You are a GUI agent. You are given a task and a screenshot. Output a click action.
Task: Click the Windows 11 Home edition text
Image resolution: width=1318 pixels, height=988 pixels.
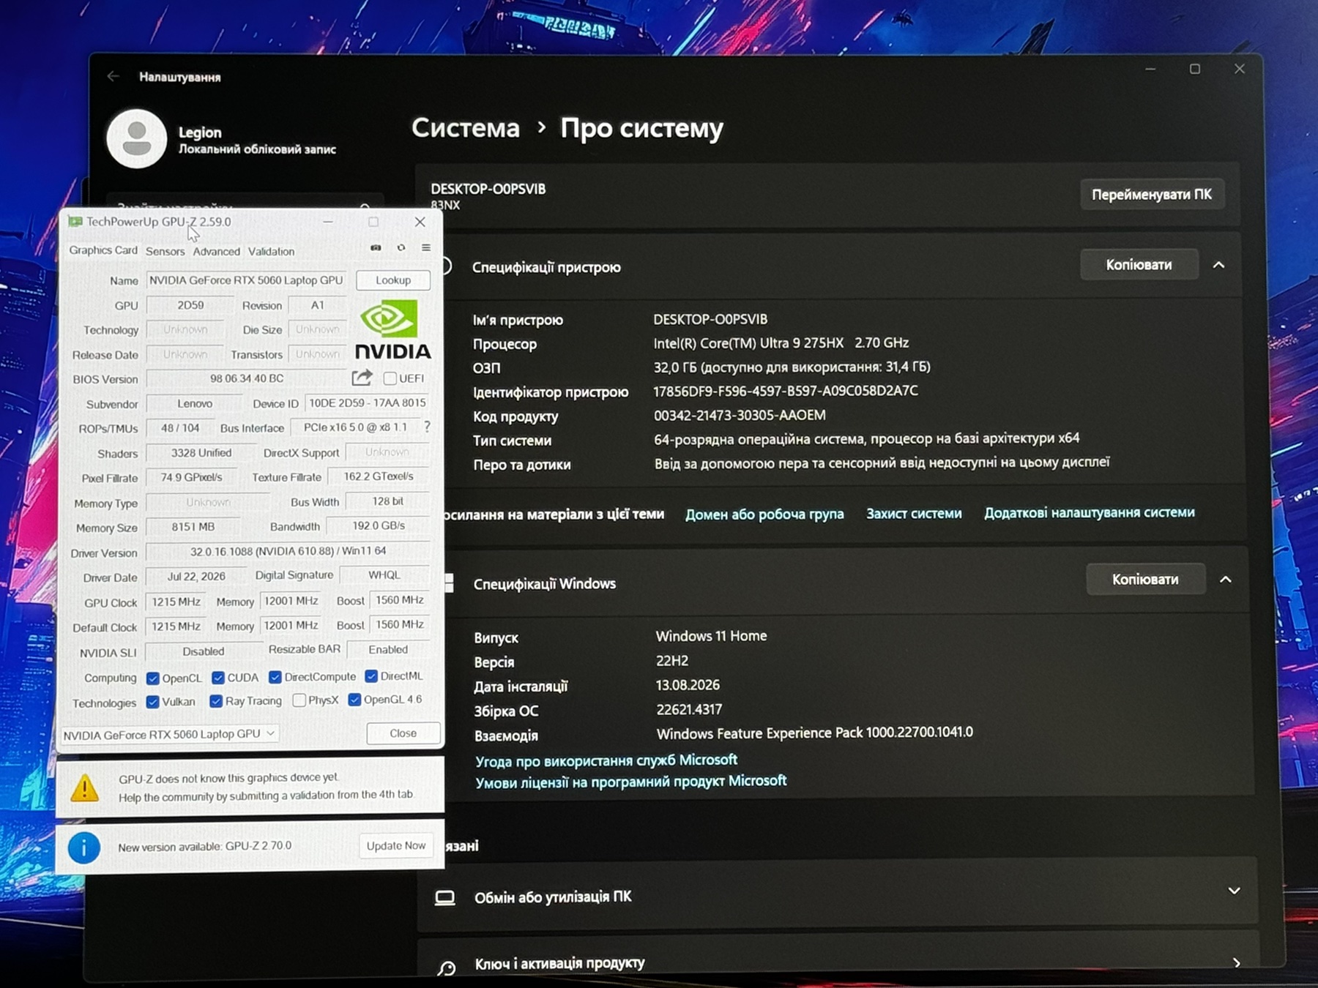click(x=712, y=636)
